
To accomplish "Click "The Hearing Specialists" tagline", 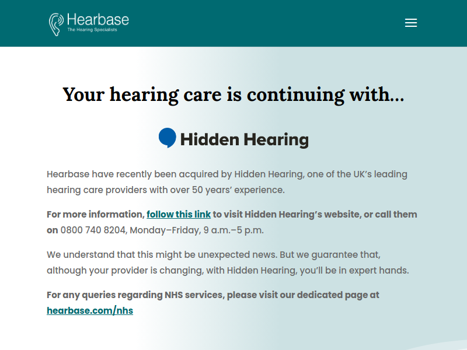I will [92, 30].
